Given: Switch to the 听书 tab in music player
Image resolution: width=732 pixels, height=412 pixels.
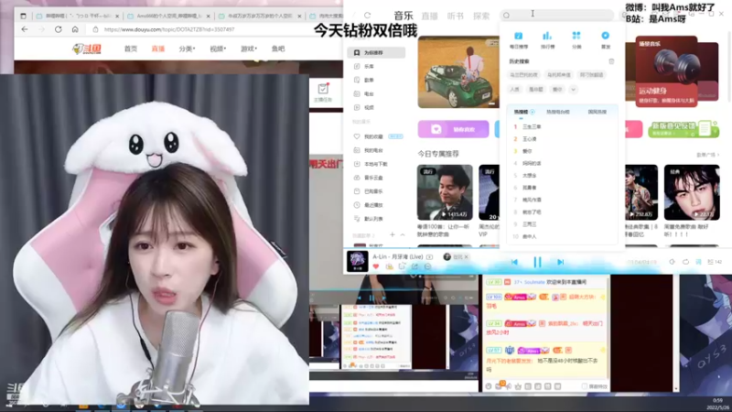Looking at the screenshot, I should [456, 16].
